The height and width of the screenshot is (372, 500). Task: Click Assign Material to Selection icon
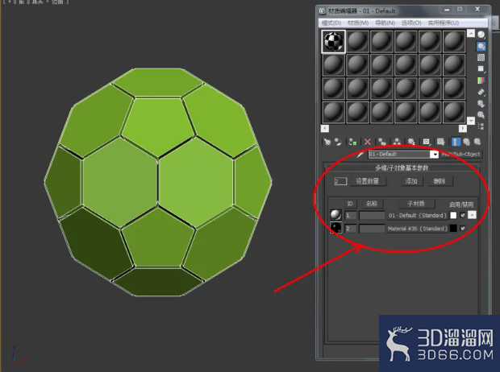pyautogui.click(x=352, y=142)
